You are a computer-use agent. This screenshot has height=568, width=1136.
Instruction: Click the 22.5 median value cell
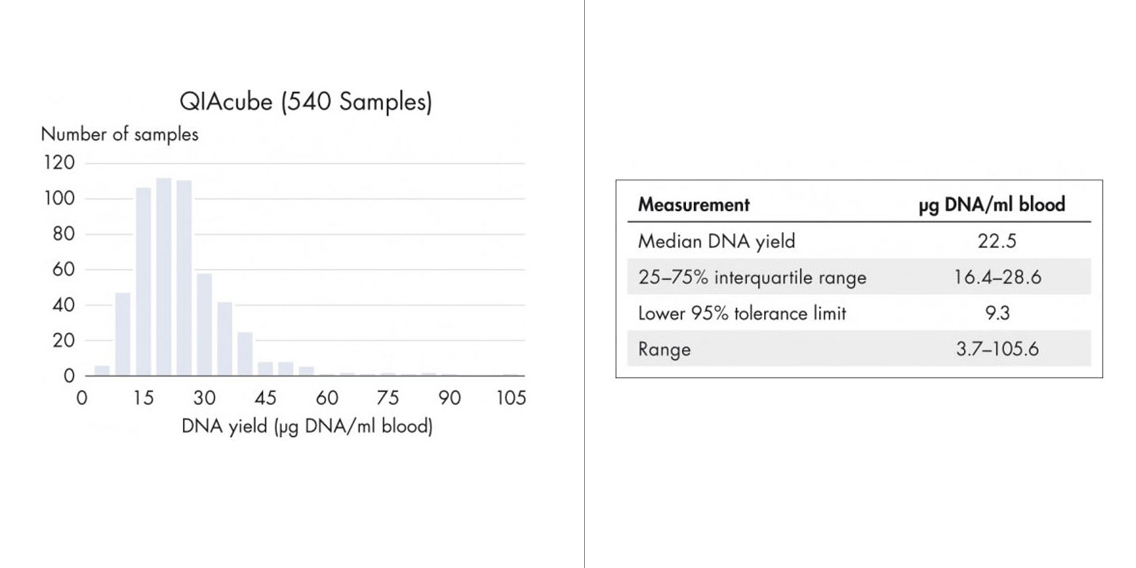997,241
